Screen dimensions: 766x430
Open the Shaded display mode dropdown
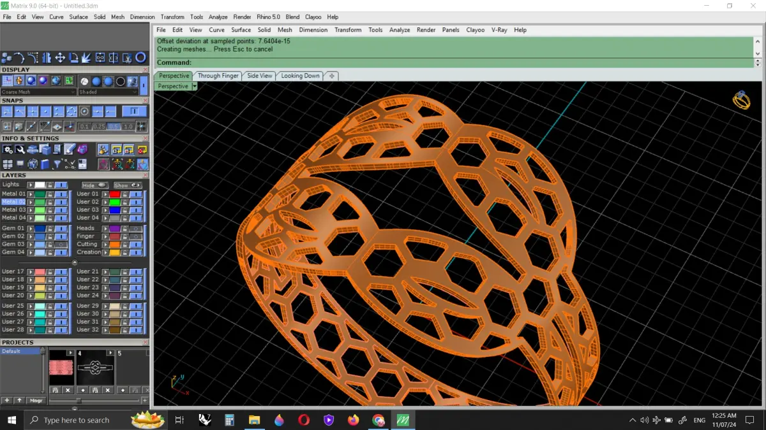click(108, 92)
